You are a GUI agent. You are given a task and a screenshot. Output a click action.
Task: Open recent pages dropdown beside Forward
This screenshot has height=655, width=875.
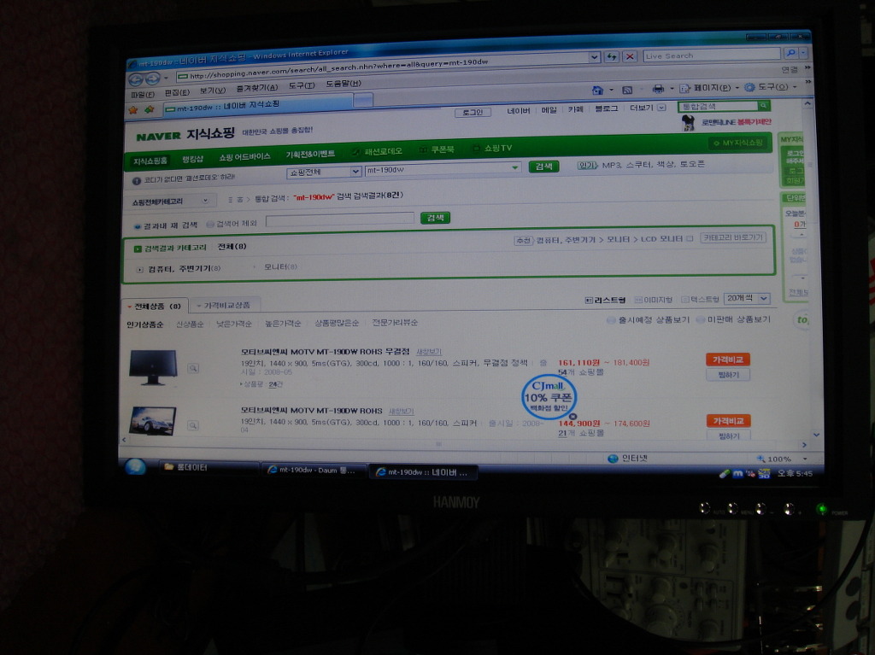click(166, 79)
